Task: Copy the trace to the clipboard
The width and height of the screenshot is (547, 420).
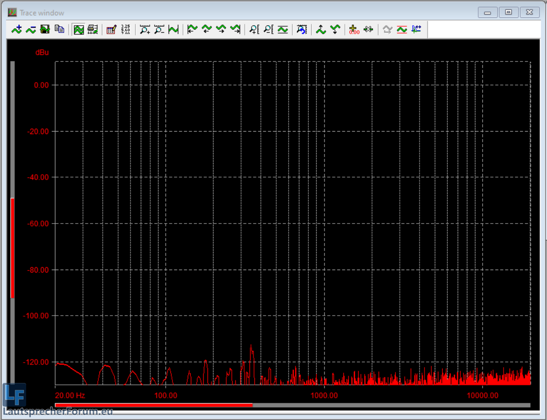Action: 59,30
